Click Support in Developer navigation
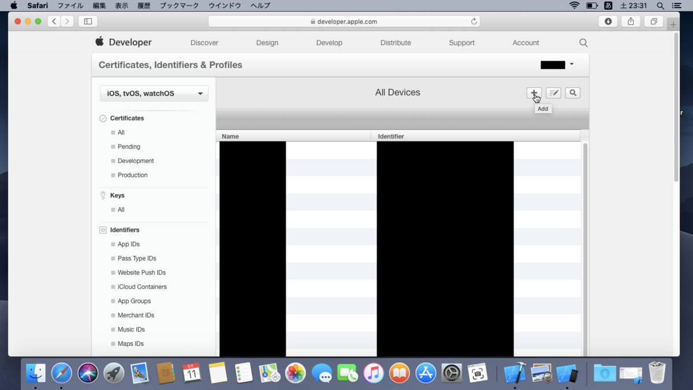This screenshot has height=390, width=693. click(461, 43)
